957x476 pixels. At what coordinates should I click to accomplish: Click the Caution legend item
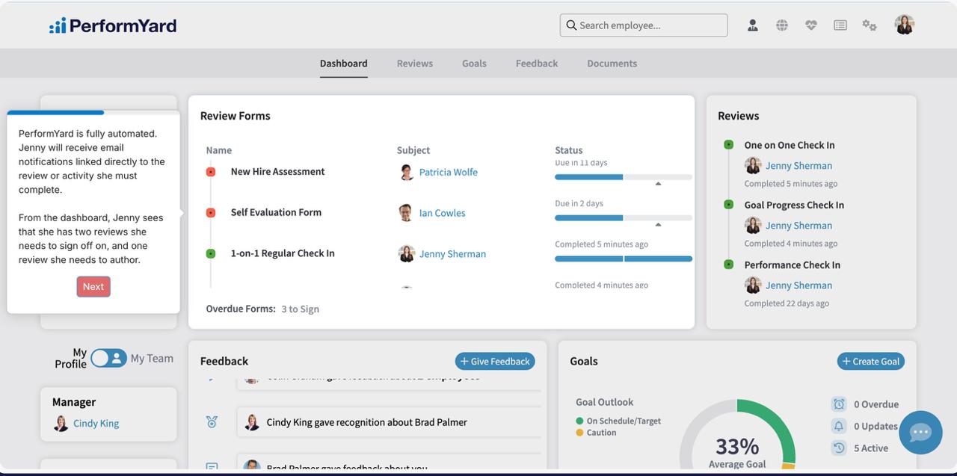click(596, 433)
